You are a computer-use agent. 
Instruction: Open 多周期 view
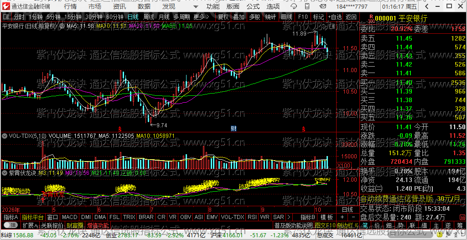[182, 17]
